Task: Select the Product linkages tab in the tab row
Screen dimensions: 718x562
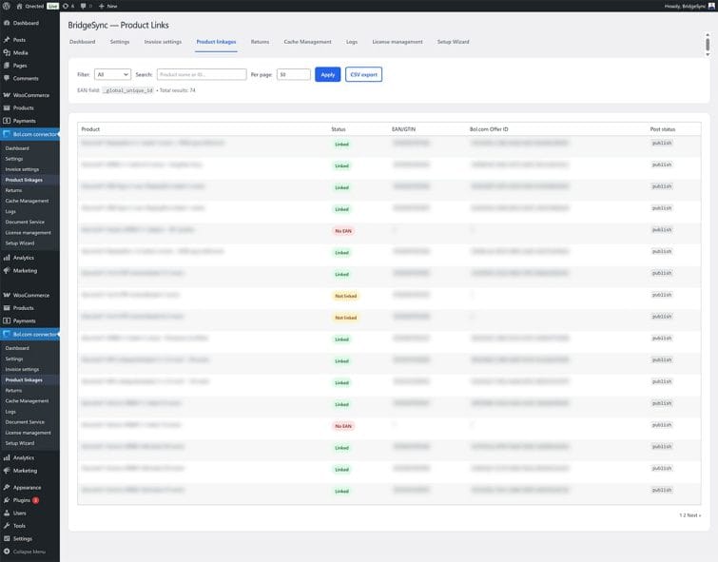Action: click(x=216, y=42)
